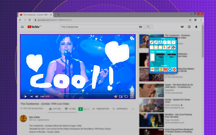Undo with the orange back arrow
216x135 pixels.
click(x=152, y=69)
